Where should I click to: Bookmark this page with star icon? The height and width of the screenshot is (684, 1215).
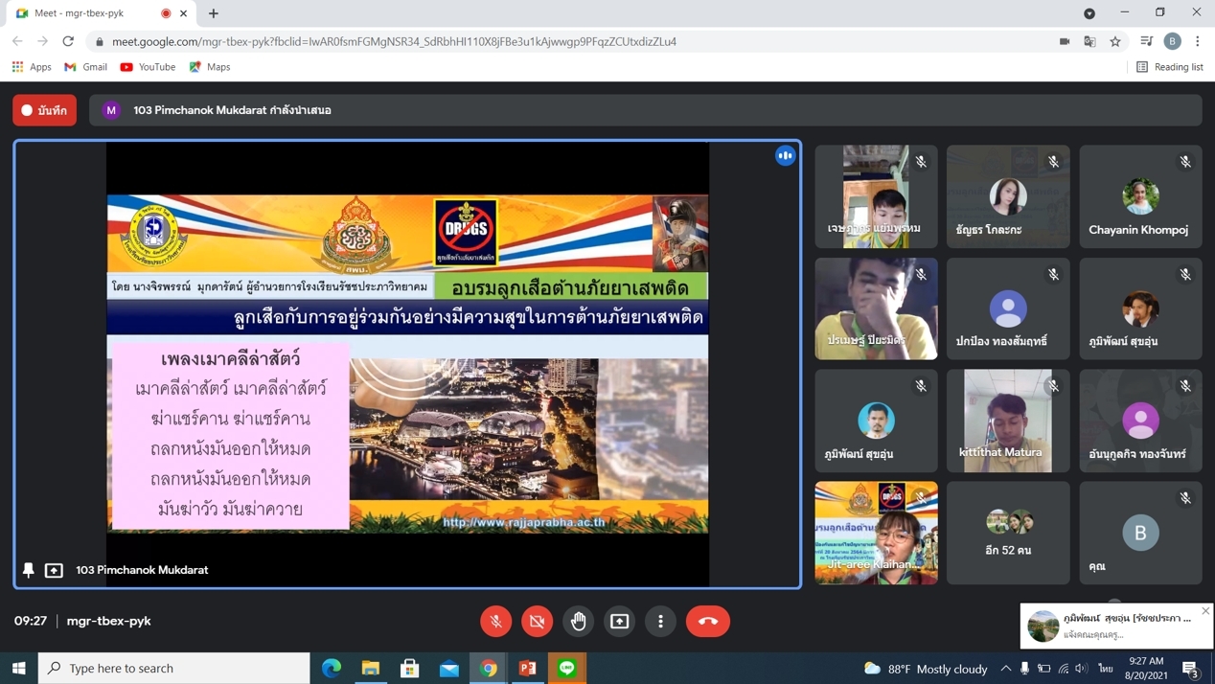1115,41
